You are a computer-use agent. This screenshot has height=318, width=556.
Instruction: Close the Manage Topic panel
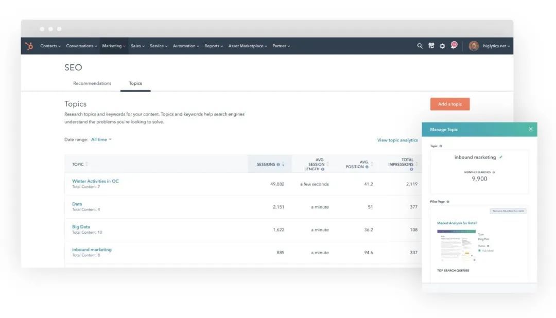pyautogui.click(x=530, y=129)
